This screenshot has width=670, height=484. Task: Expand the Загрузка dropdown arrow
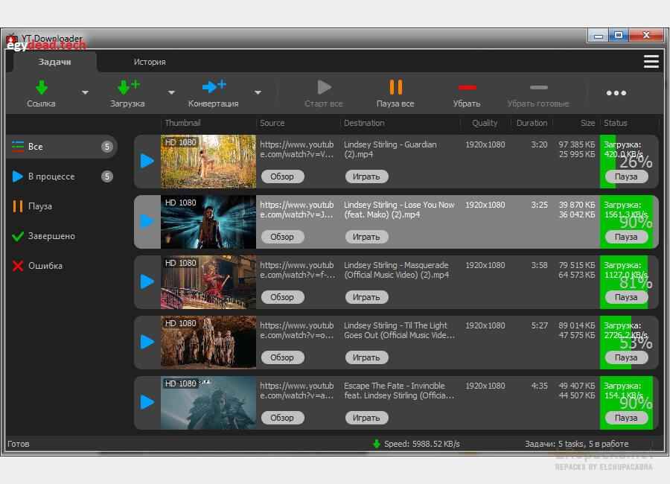[170, 93]
